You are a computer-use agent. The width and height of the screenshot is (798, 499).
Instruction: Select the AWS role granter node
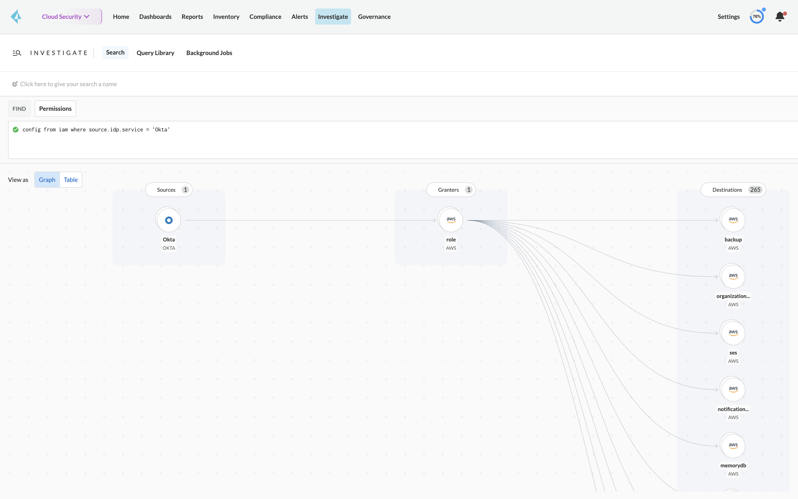pyautogui.click(x=451, y=220)
